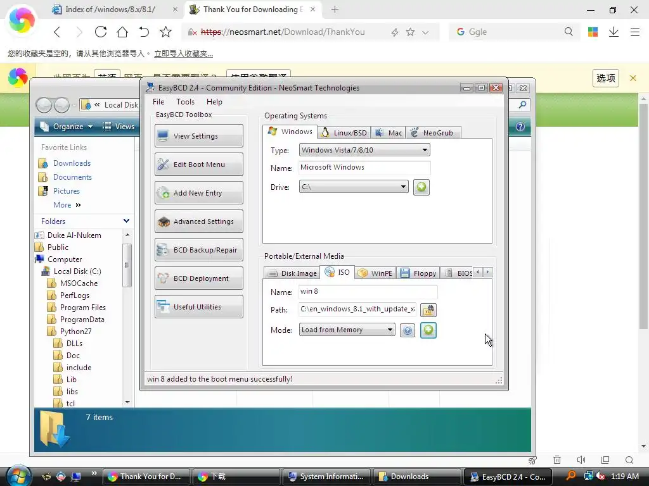Open the browser hamburger menu
The image size is (649, 486).
coord(635,32)
